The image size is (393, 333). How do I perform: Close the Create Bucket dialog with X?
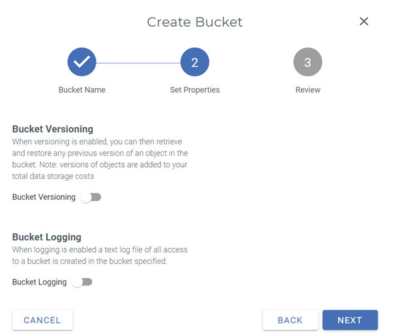click(364, 22)
